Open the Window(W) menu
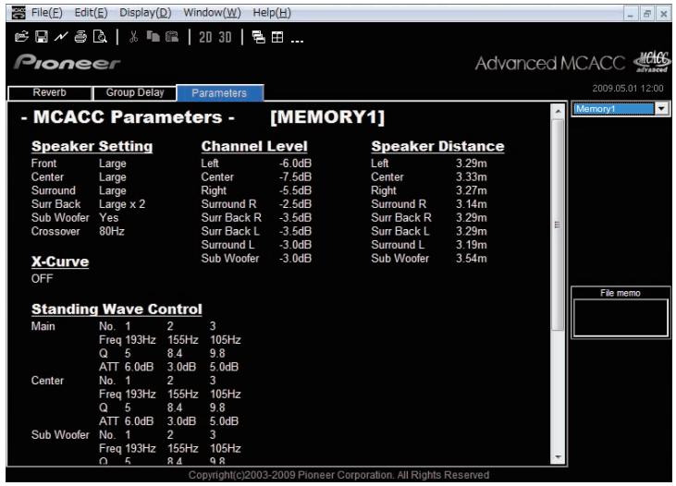 click(x=212, y=13)
